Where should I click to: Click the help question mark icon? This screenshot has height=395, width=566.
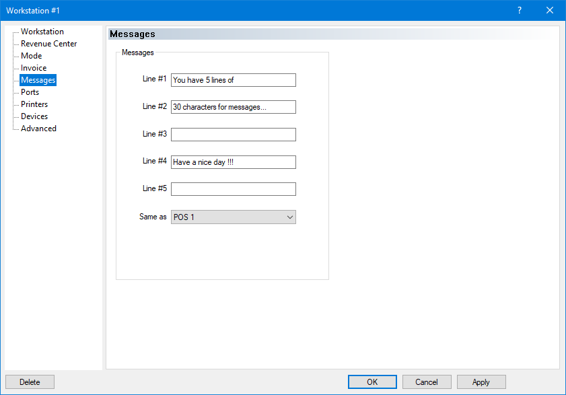(520, 10)
